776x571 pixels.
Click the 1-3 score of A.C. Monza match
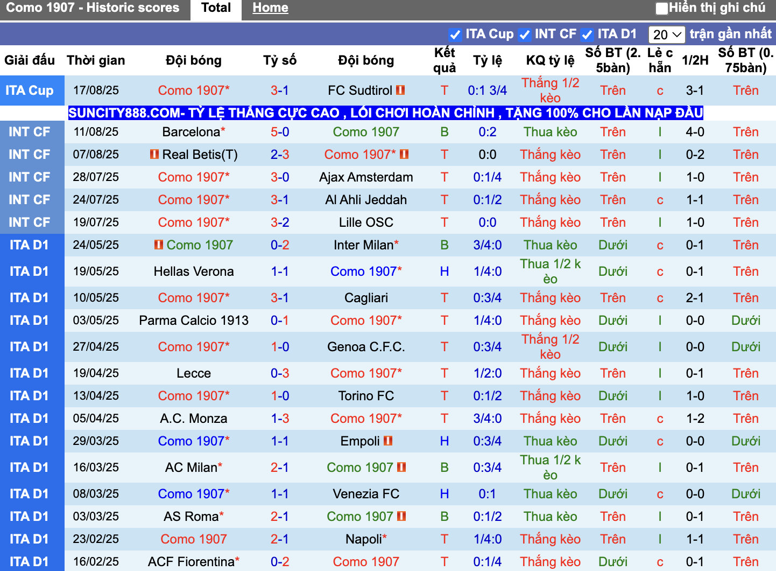(x=280, y=419)
